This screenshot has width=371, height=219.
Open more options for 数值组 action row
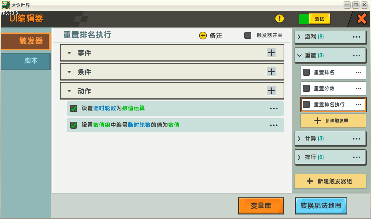pyautogui.click(x=273, y=125)
